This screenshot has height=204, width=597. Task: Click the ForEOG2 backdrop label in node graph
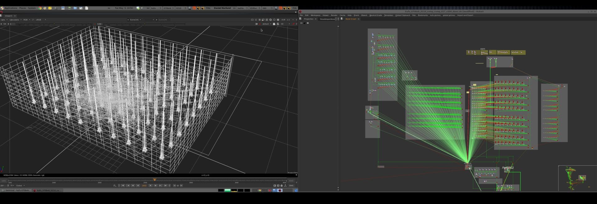[x=508, y=168]
